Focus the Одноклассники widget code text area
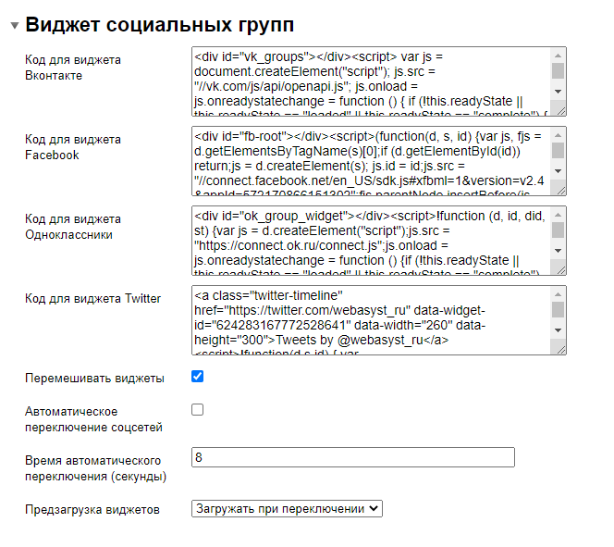The width and height of the screenshot is (614, 547). tap(370, 241)
